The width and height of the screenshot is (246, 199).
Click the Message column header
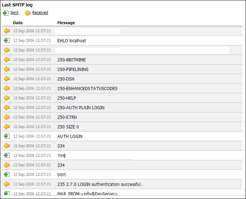(66, 23)
